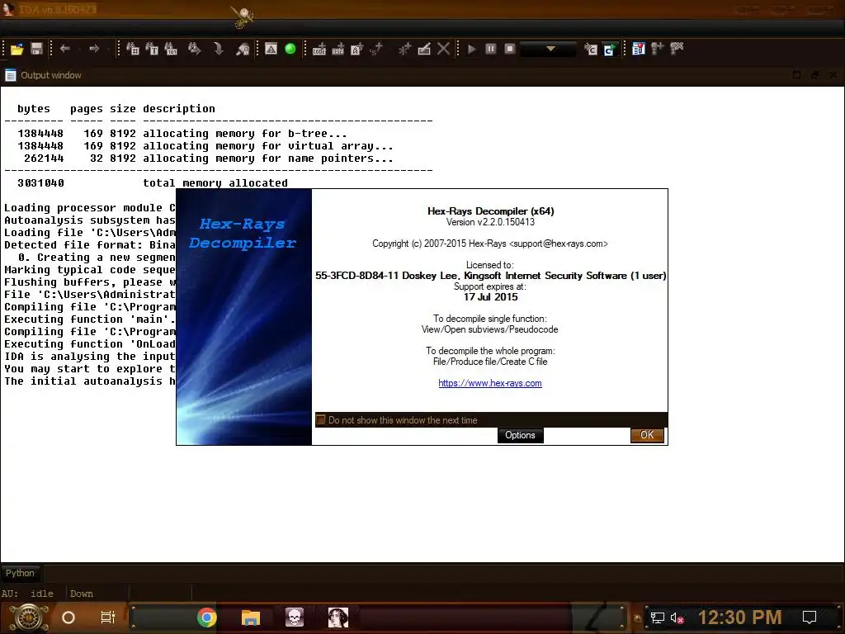Open the https://www.hex-rays.com link
This screenshot has width=845, height=634.
490,383
